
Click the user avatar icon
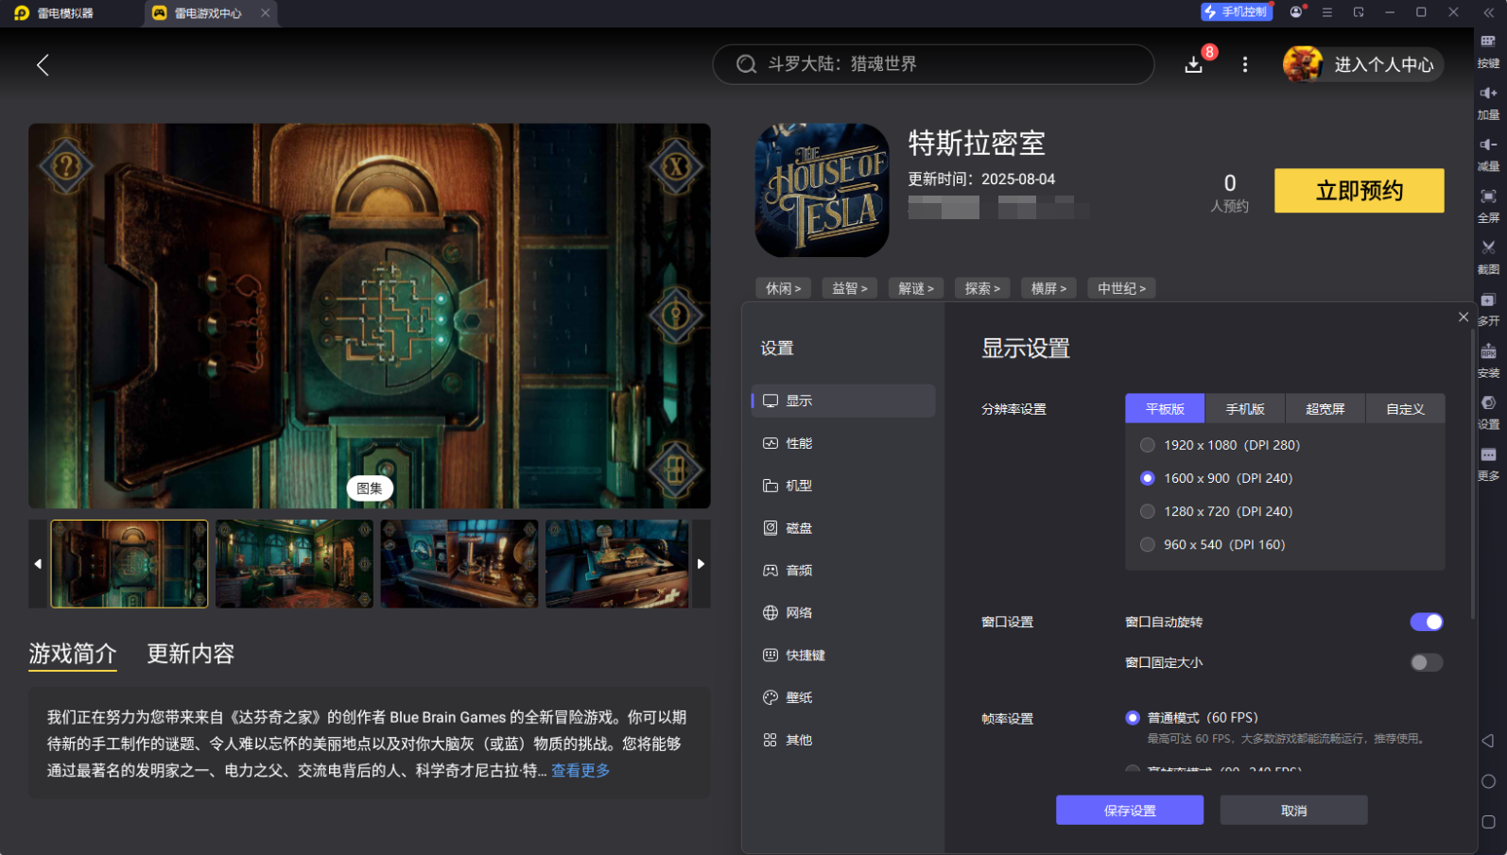pos(1303,64)
